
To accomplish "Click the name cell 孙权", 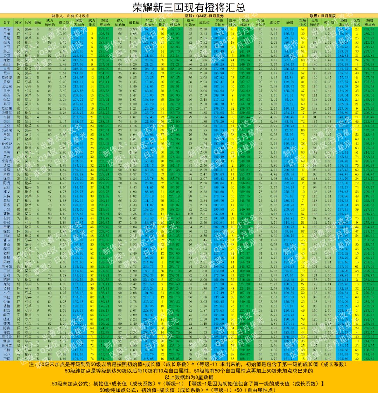I will 7,222.
